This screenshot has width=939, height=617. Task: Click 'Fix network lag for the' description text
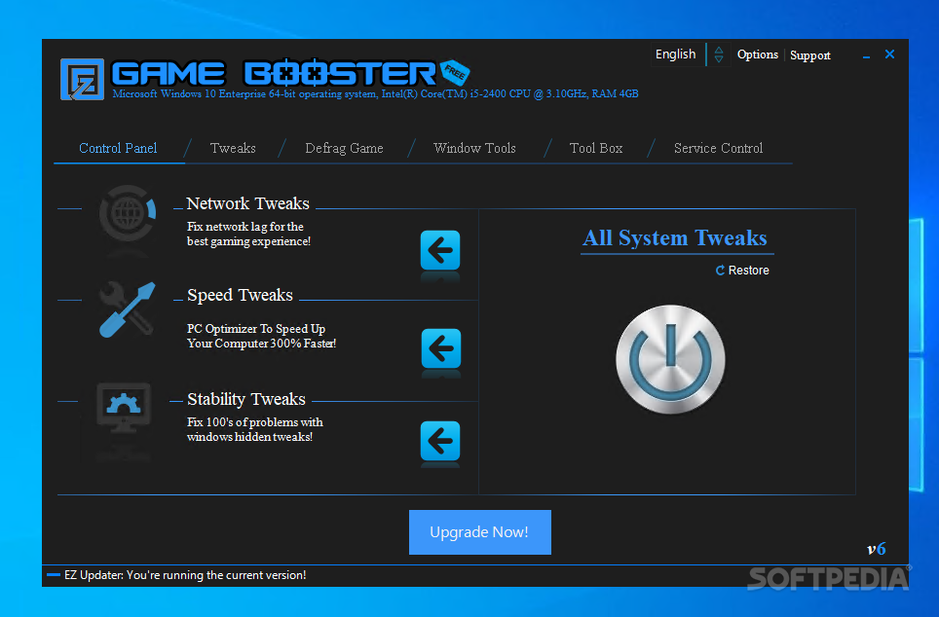[x=244, y=226]
